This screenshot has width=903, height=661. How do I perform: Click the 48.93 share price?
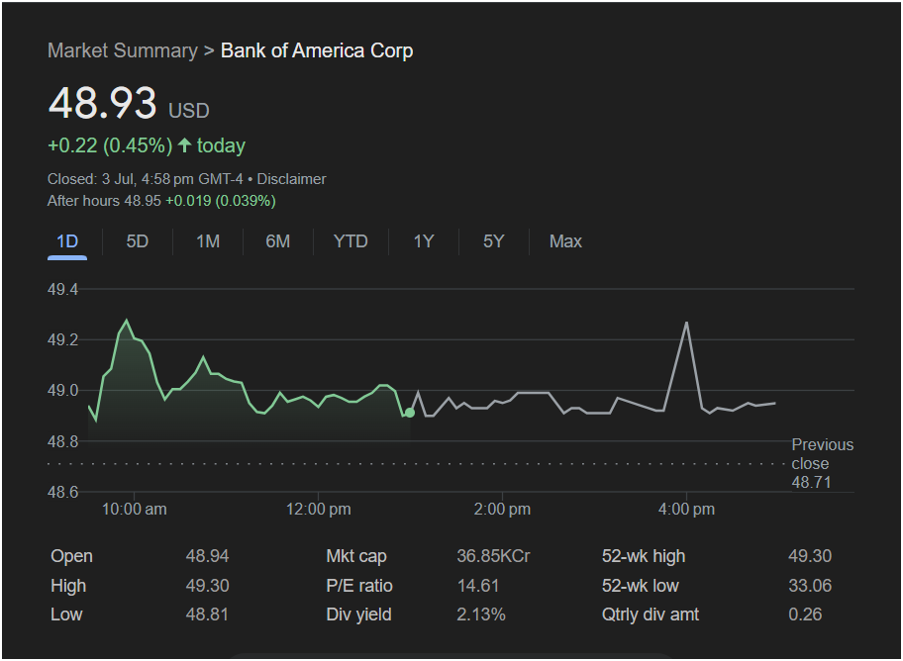pos(103,103)
